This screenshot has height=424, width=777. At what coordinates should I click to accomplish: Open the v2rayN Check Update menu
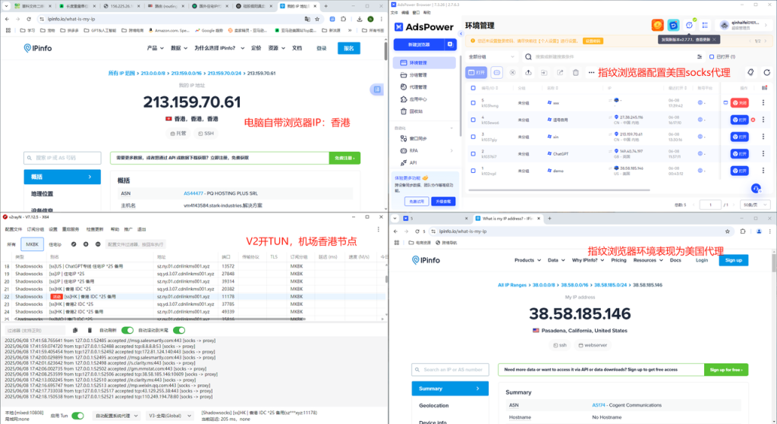coord(95,229)
